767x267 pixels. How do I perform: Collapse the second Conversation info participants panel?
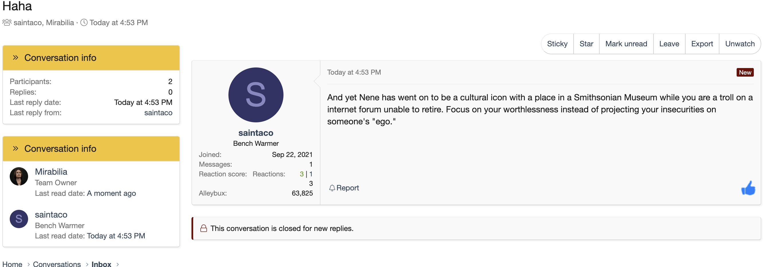click(x=15, y=148)
